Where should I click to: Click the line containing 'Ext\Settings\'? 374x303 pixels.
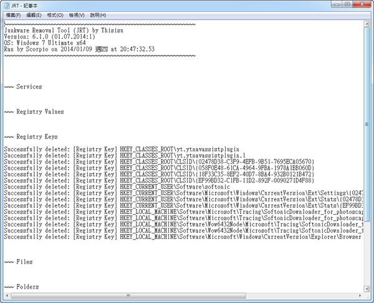(183, 193)
